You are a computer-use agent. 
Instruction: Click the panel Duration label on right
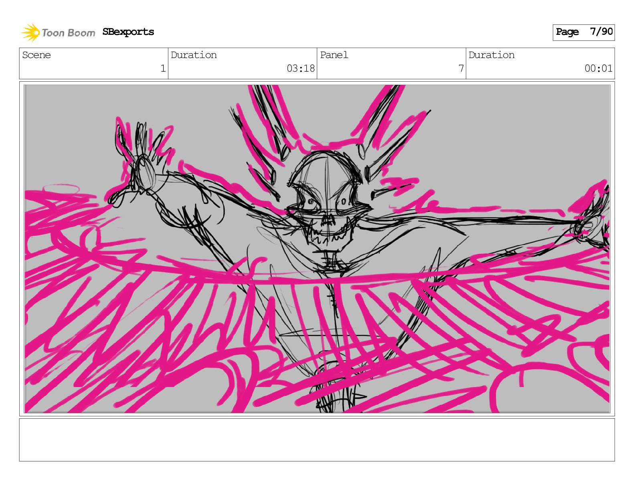[x=491, y=55]
